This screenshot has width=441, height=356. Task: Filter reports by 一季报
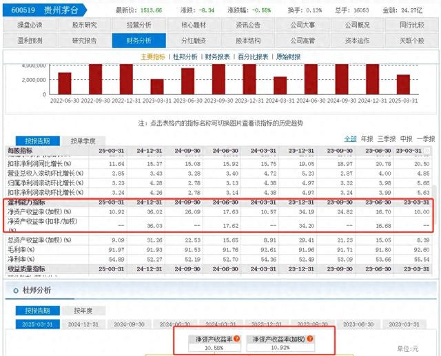point(426,139)
